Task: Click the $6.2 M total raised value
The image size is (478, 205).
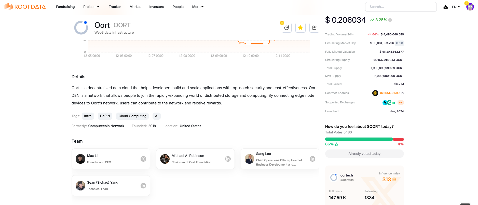Action: (x=399, y=84)
